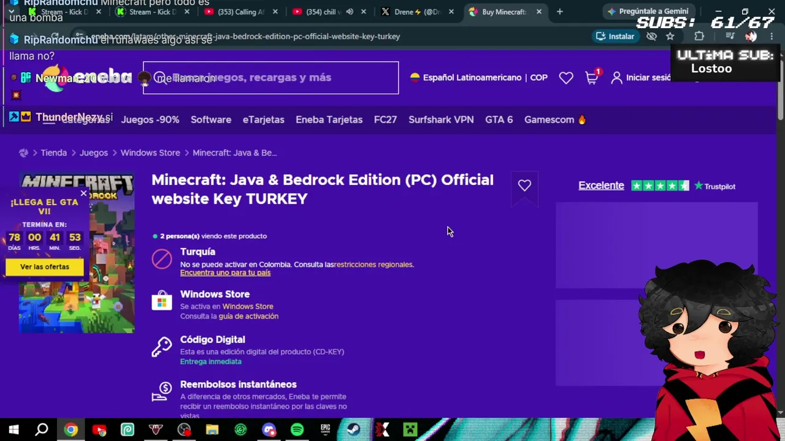Go to Tienda in breadcrumb
The image size is (785, 441).
[54, 153]
